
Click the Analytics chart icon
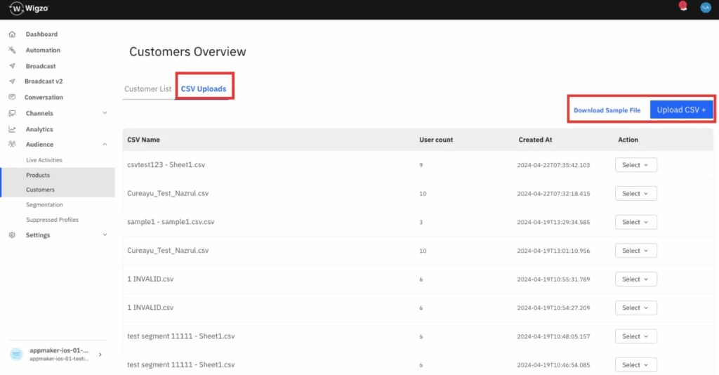[12, 129]
